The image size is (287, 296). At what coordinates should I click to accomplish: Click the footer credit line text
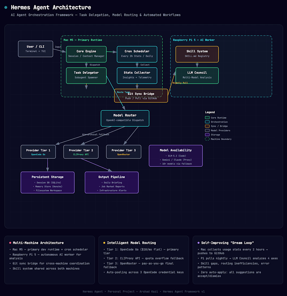pos(144,291)
